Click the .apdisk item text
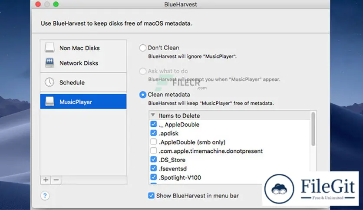 [169, 134]
